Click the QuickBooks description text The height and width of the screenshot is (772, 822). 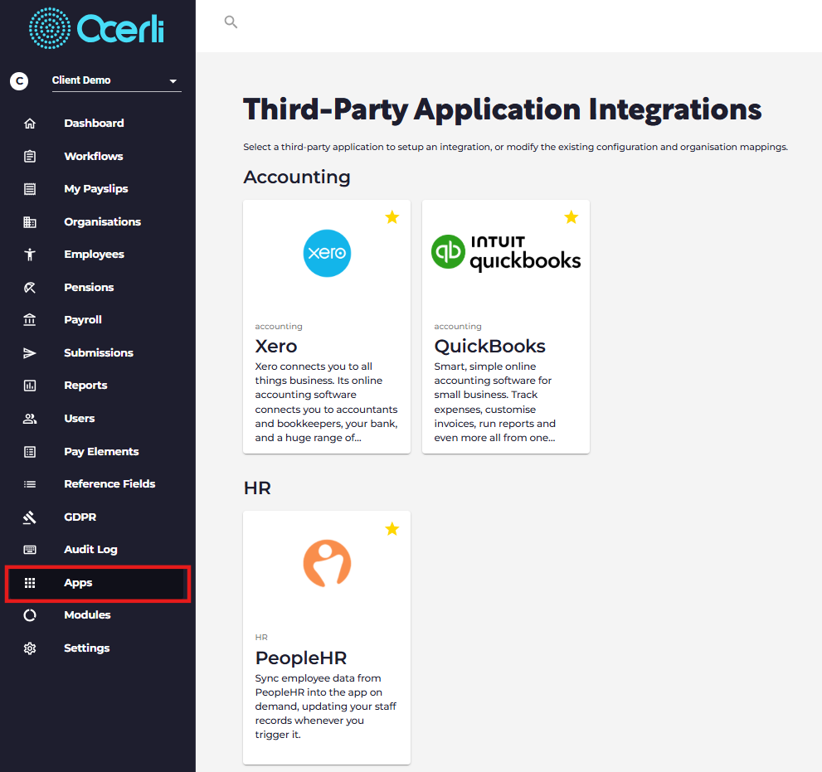[x=495, y=402]
